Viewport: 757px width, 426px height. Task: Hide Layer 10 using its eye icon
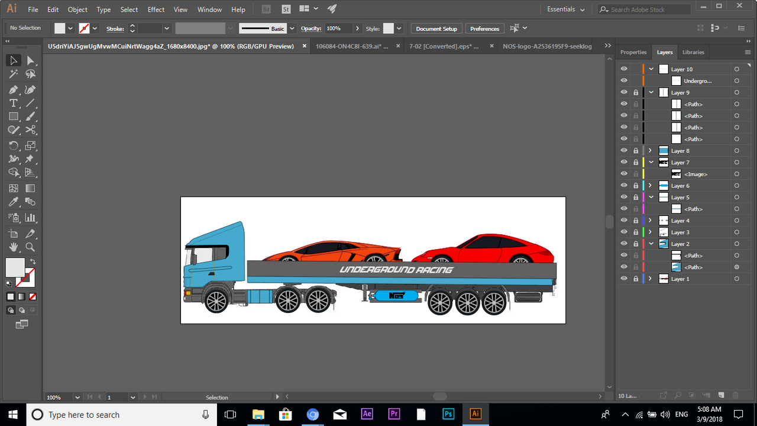623,69
